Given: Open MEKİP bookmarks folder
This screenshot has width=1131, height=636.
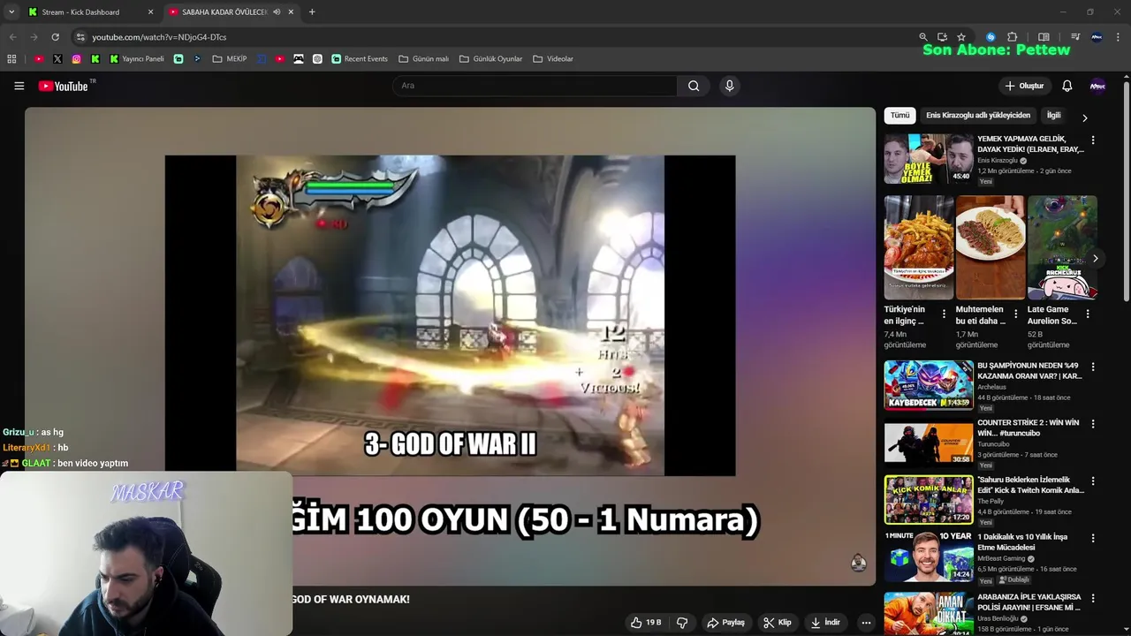Looking at the screenshot, I should 230,59.
